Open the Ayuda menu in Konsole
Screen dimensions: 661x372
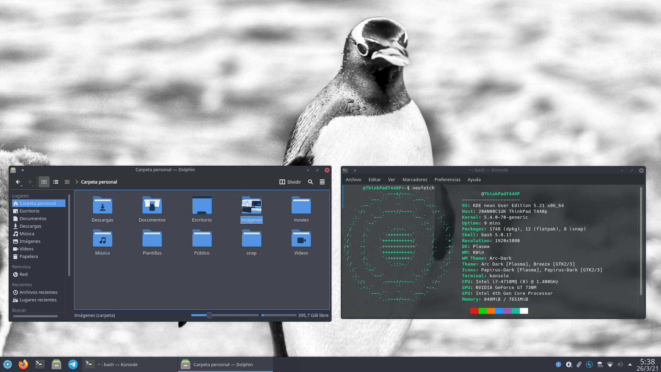pyautogui.click(x=474, y=179)
